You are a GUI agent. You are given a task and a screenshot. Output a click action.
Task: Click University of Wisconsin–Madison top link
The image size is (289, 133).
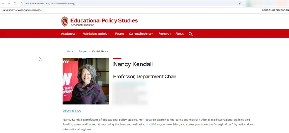(x=22, y=10)
